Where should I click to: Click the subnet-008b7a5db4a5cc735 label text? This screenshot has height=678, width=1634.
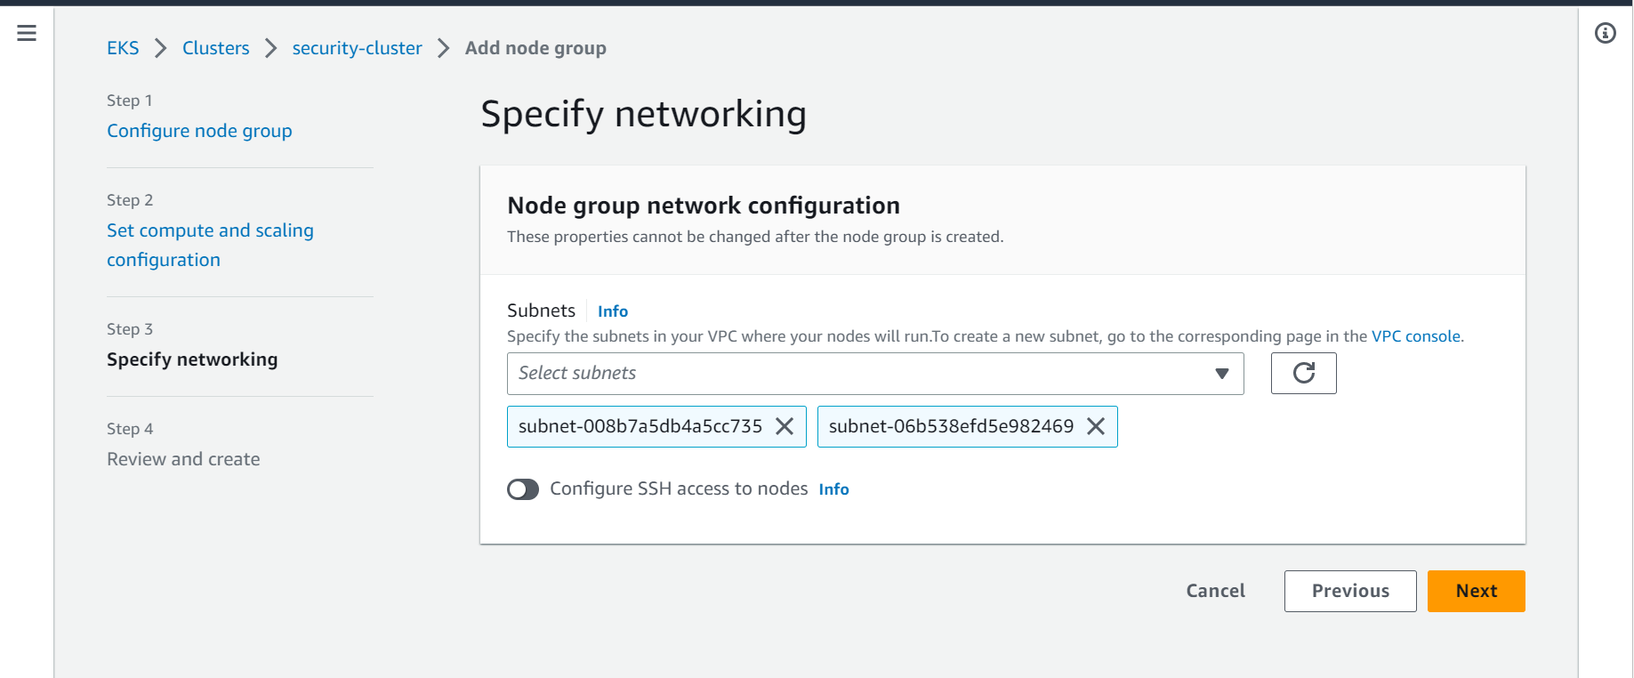coord(640,426)
